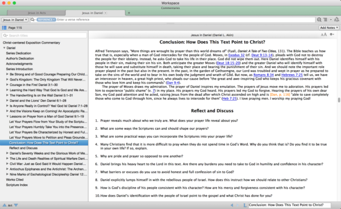This screenshot has width=341, height=209.
Task: Go to next Art with down triangle
Action: (16, 205)
